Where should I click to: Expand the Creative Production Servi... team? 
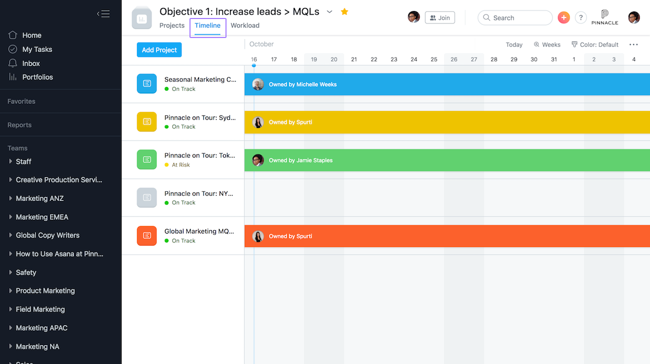click(10, 179)
